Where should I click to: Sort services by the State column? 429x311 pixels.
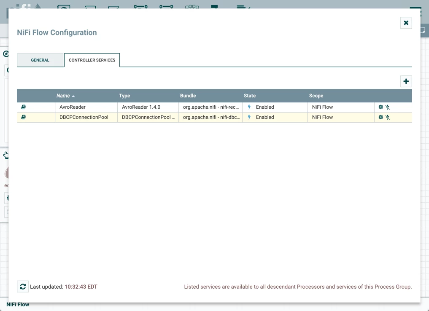pyautogui.click(x=250, y=96)
